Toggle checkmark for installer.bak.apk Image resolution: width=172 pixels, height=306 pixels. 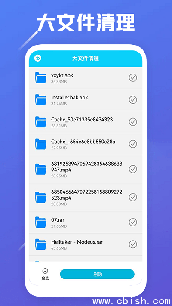[133, 100]
